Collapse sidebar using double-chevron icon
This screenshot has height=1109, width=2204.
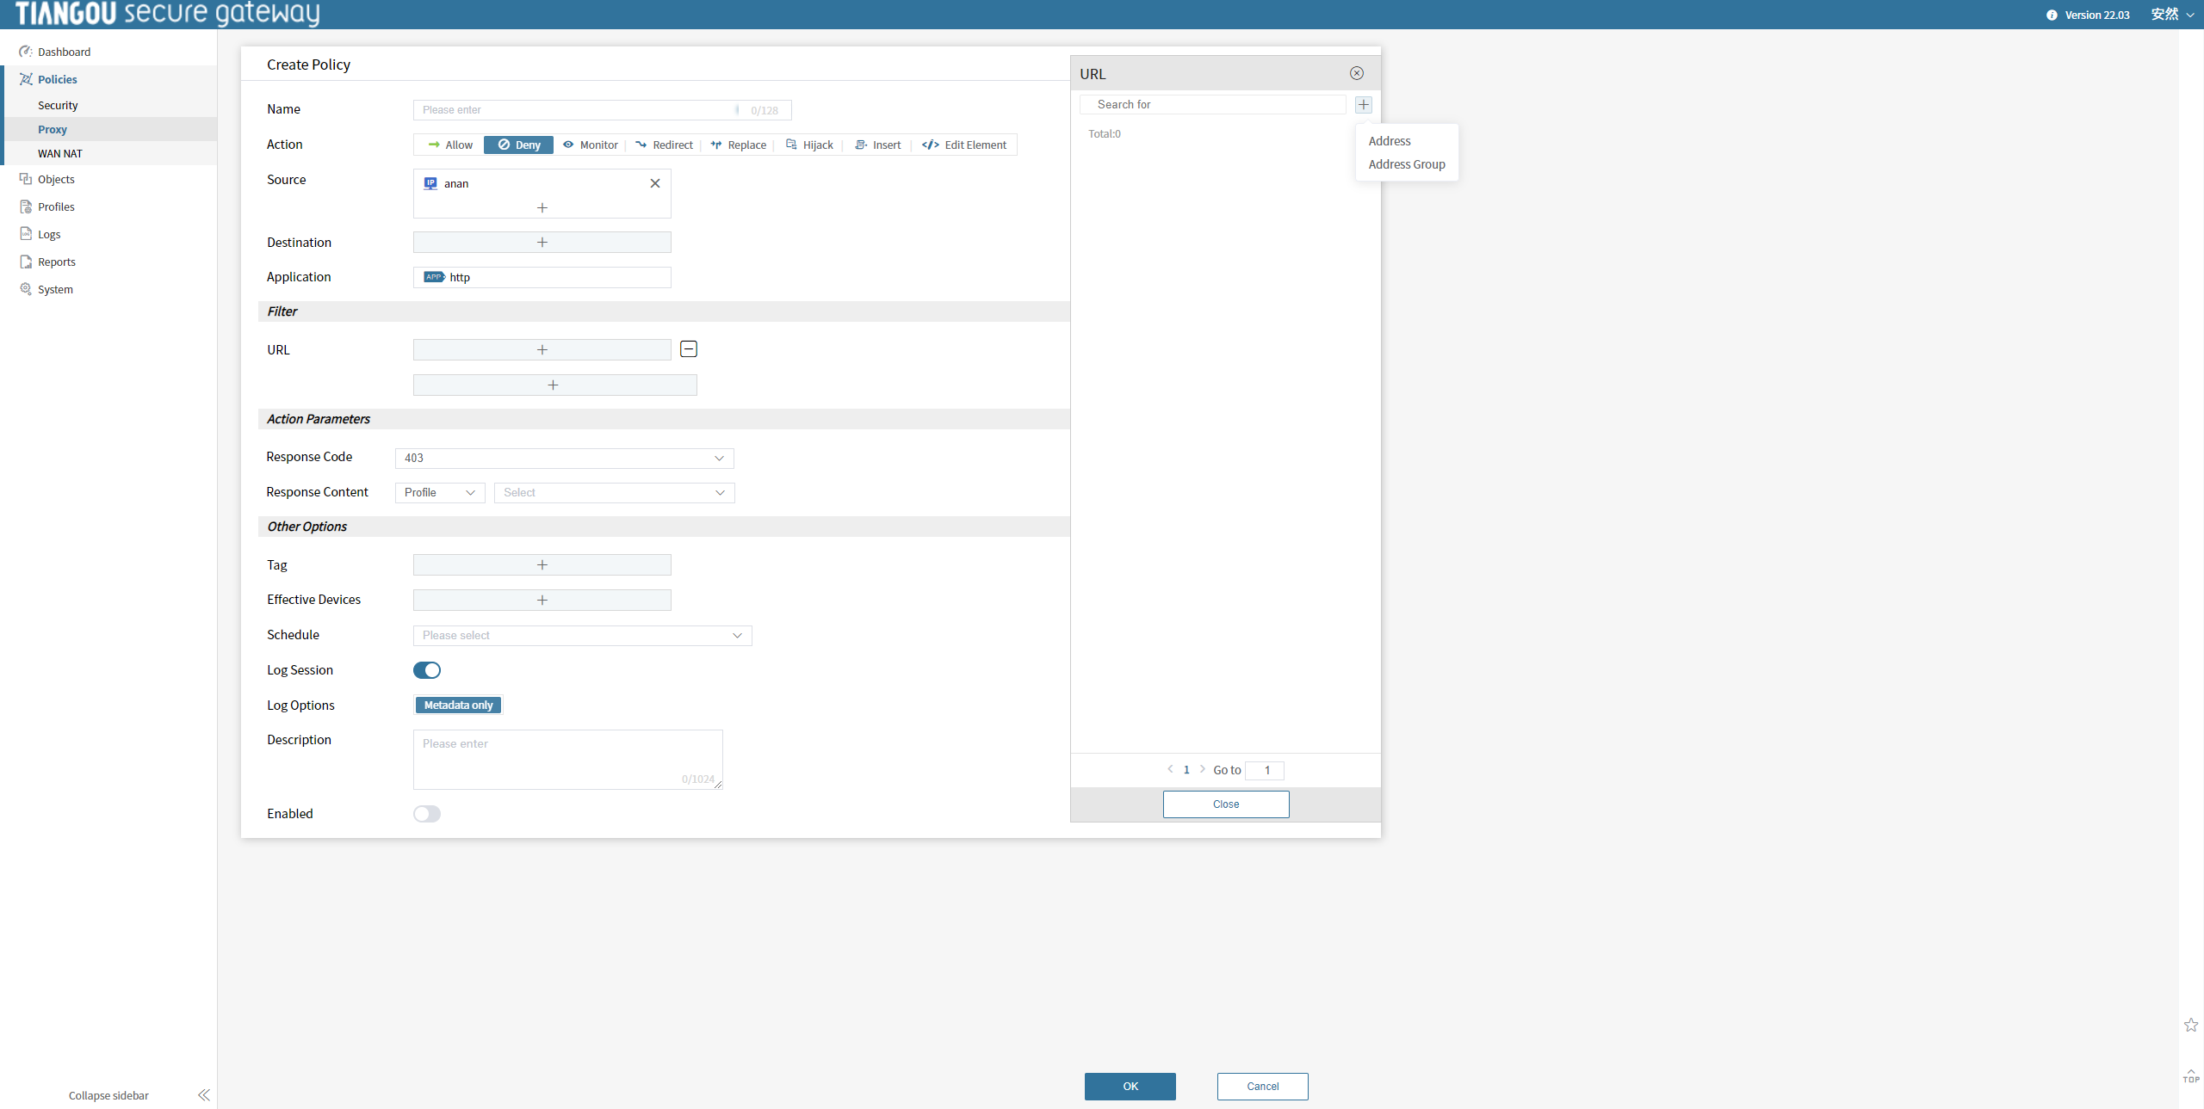coord(203,1094)
